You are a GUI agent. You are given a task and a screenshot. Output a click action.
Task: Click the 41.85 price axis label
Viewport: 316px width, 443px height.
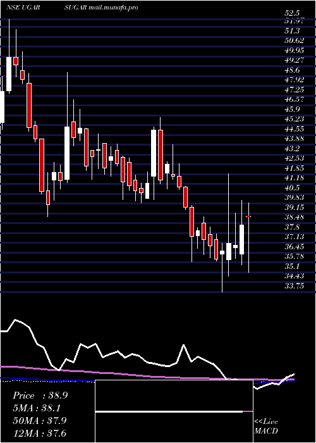[x=295, y=168]
